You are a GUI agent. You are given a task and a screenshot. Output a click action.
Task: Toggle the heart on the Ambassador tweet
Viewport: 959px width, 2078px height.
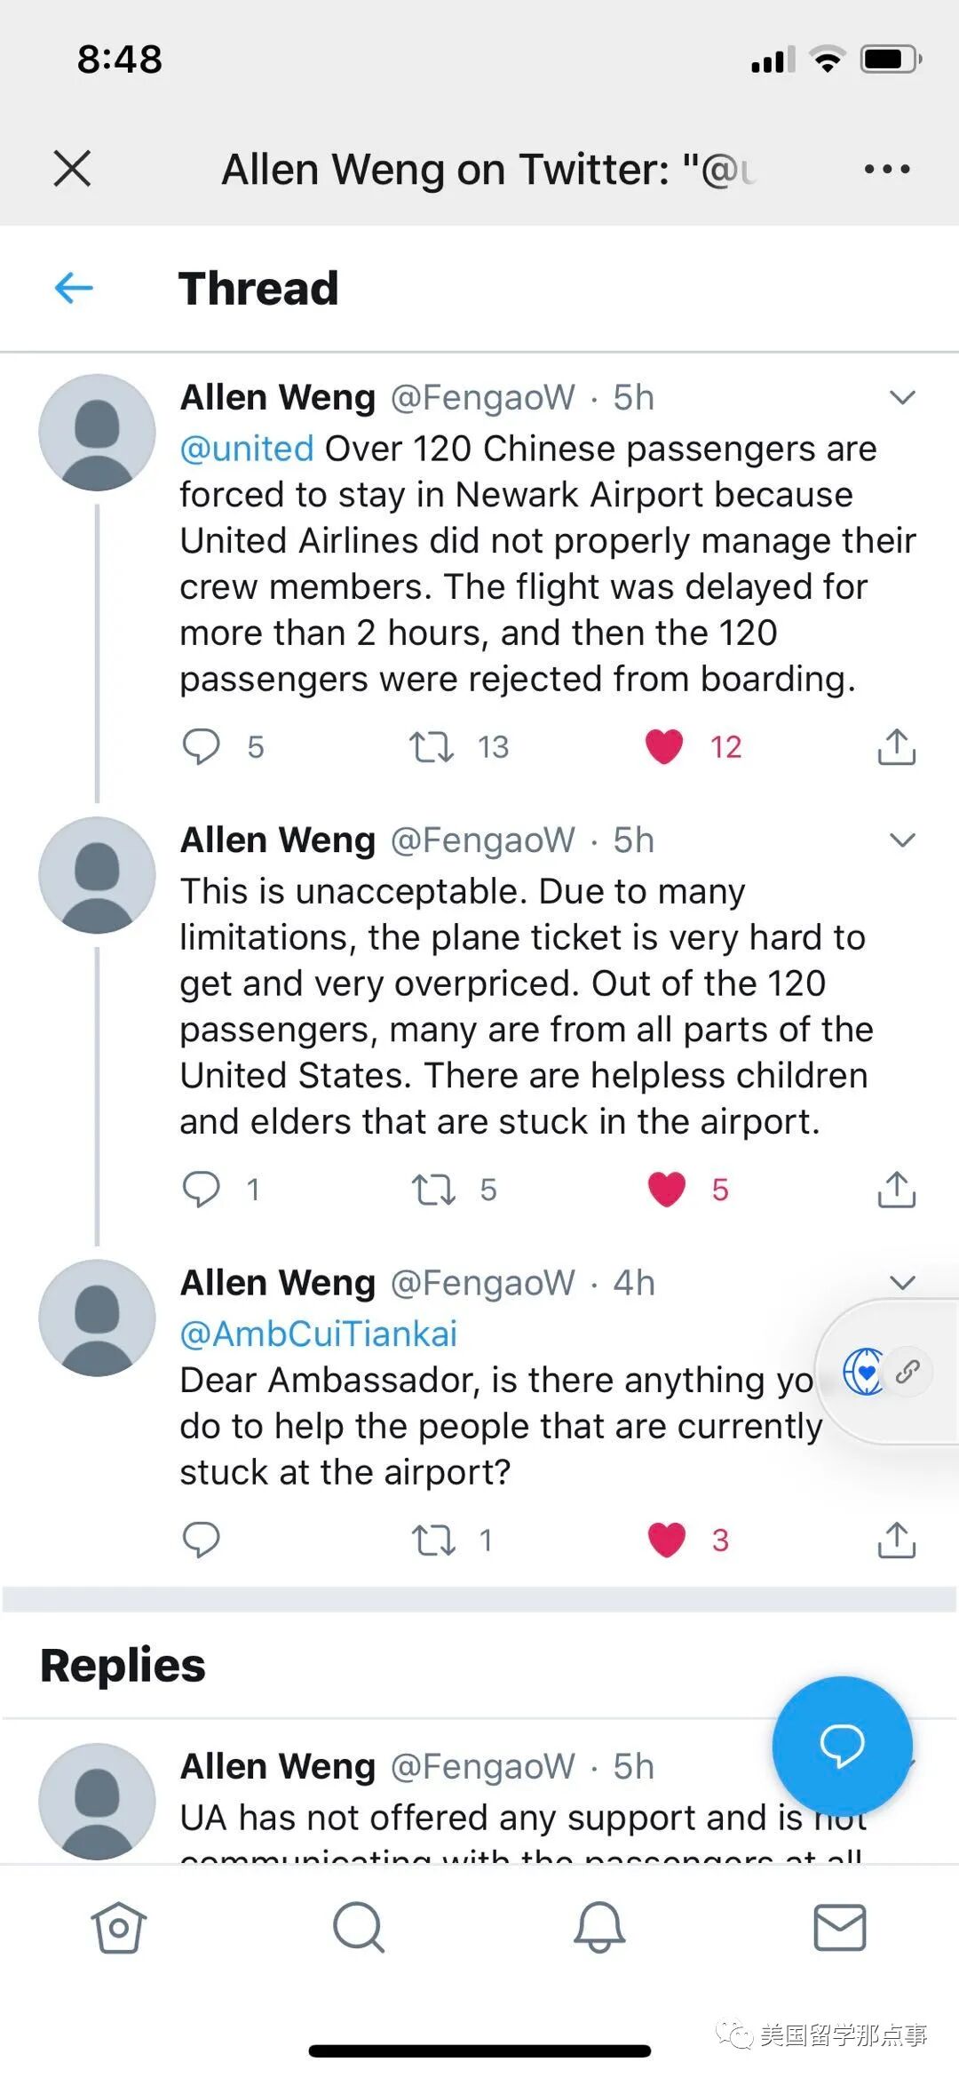[667, 1540]
